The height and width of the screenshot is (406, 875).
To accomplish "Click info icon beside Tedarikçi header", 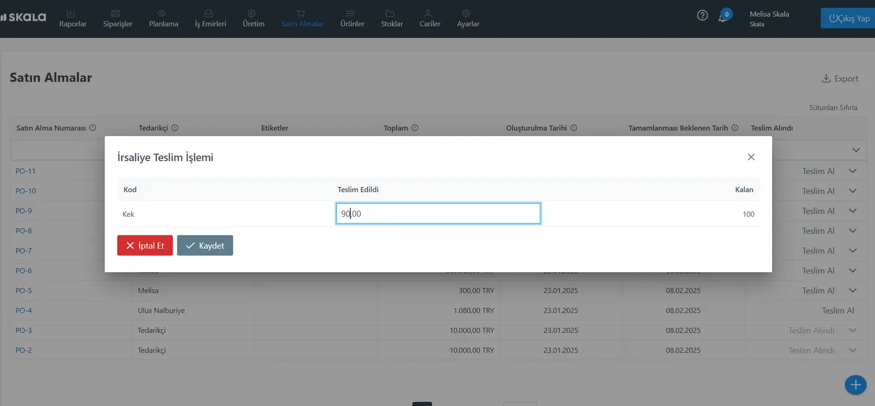I will pyautogui.click(x=175, y=128).
